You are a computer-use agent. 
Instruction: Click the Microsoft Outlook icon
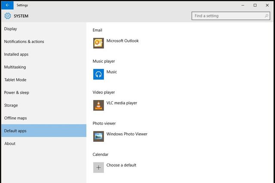tap(98, 43)
